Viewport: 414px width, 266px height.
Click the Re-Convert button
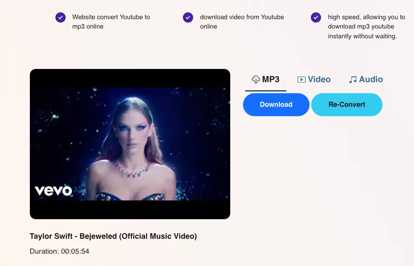pyautogui.click(x=347, y=104)
